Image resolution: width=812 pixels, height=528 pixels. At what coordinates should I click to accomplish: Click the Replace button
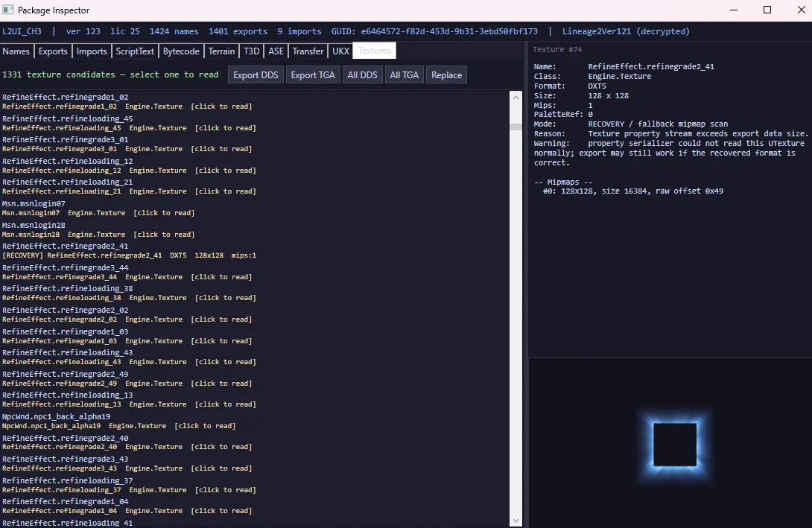coord(446,75)
